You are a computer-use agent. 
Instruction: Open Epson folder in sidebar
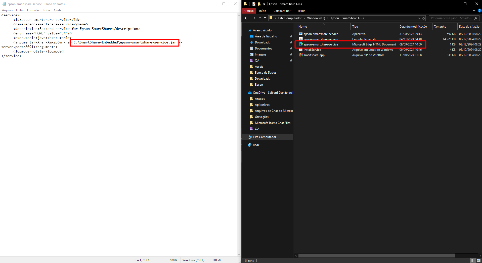(x=259, y=85)
